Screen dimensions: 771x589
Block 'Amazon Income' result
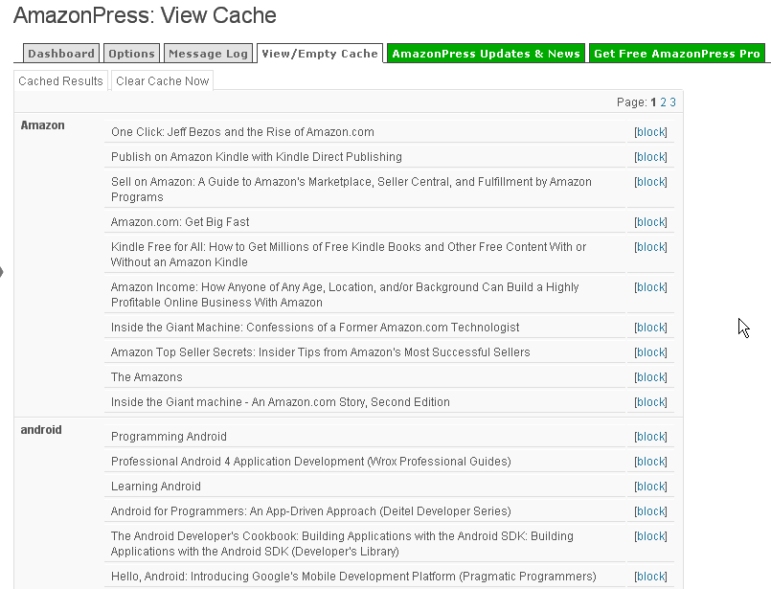pyautogui.click(x=650, y=287)
